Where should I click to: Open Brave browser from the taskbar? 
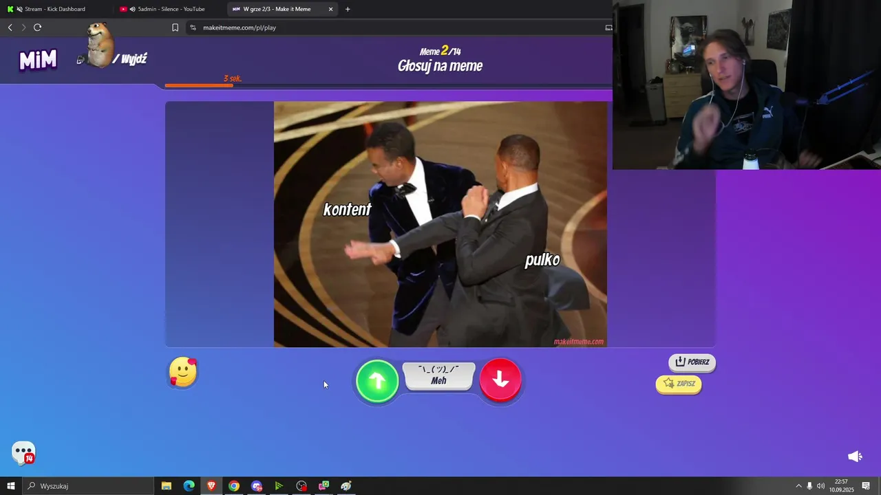[211, 486]
